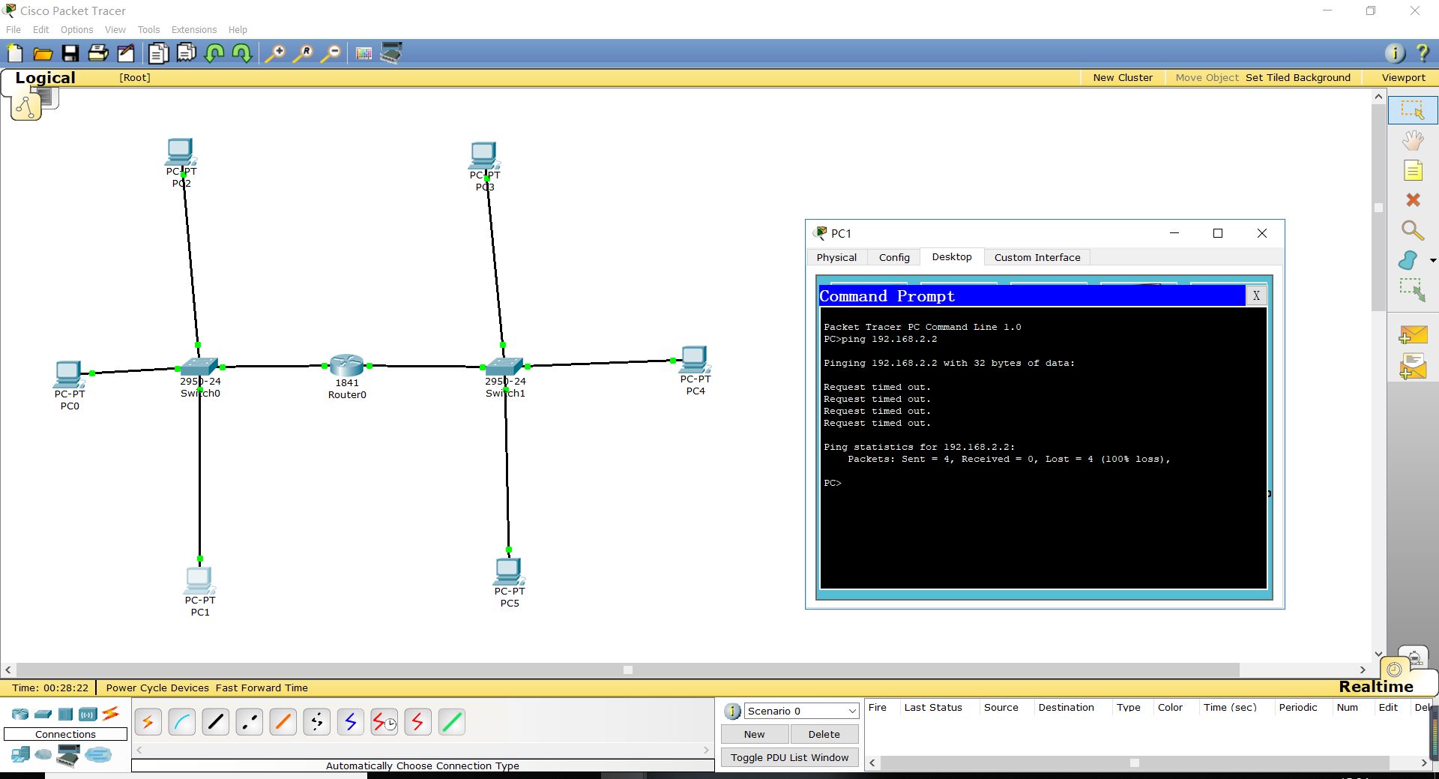Open network information with the i icon
Screen dimensions: 1439x779
pyautogui.click(x=1395, y=52)
